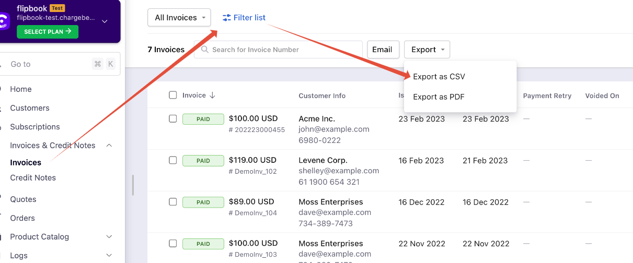Toggle the select-all invoices checkbox
This screenshot has width=633, height=263.
point(173,95)
